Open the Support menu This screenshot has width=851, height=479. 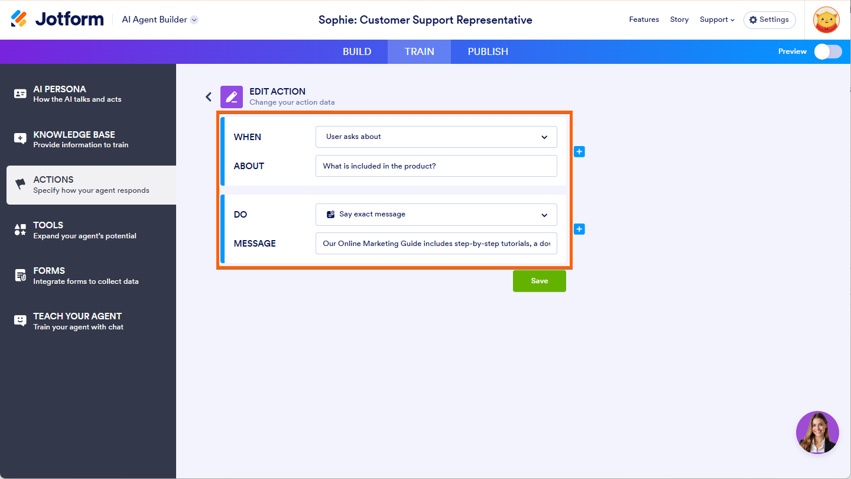point(717,20)
